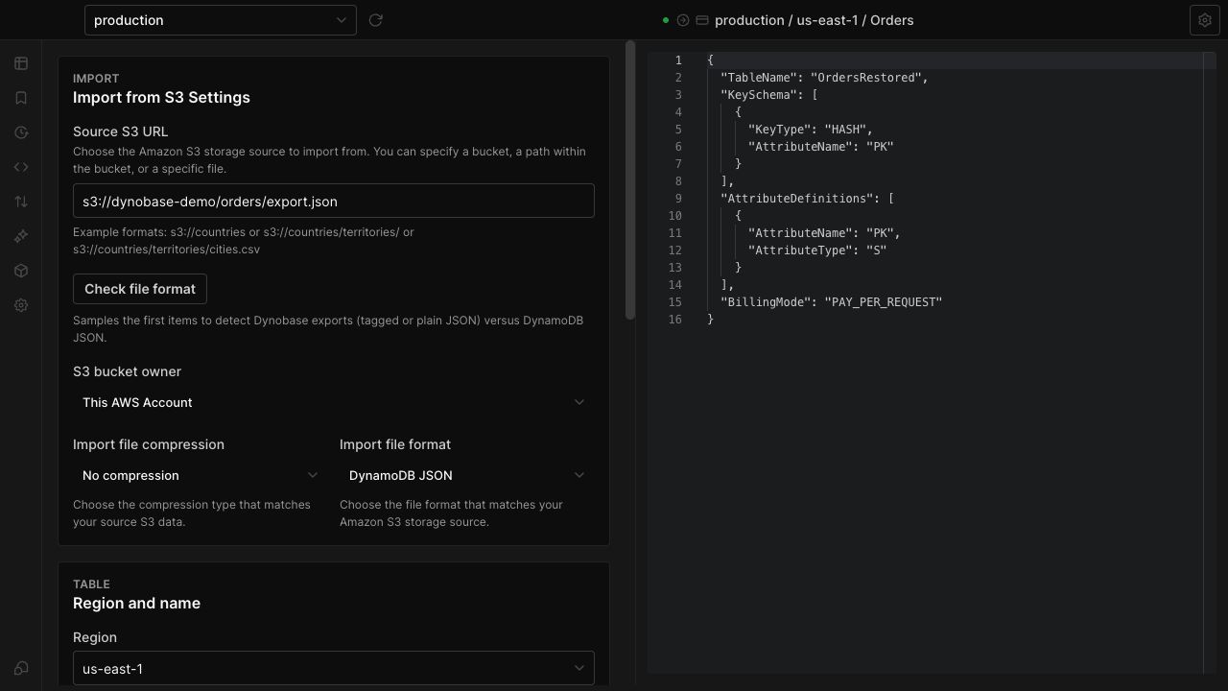Open the Region us-east-1 dropdown
1228x691 pixels.
[334, 669]
